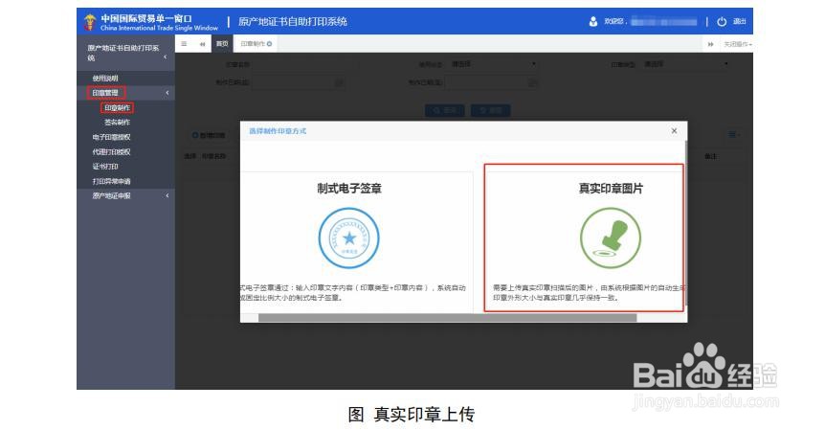Image resolution: width=825 pixels, height=430 pixels.
Task: Select 印章制作 submenu item
Action: [x=117, y=108]
